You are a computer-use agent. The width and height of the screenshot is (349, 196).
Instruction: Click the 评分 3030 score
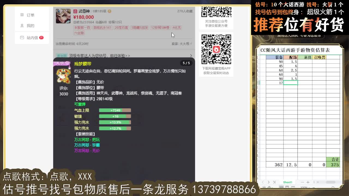[64, 91]
